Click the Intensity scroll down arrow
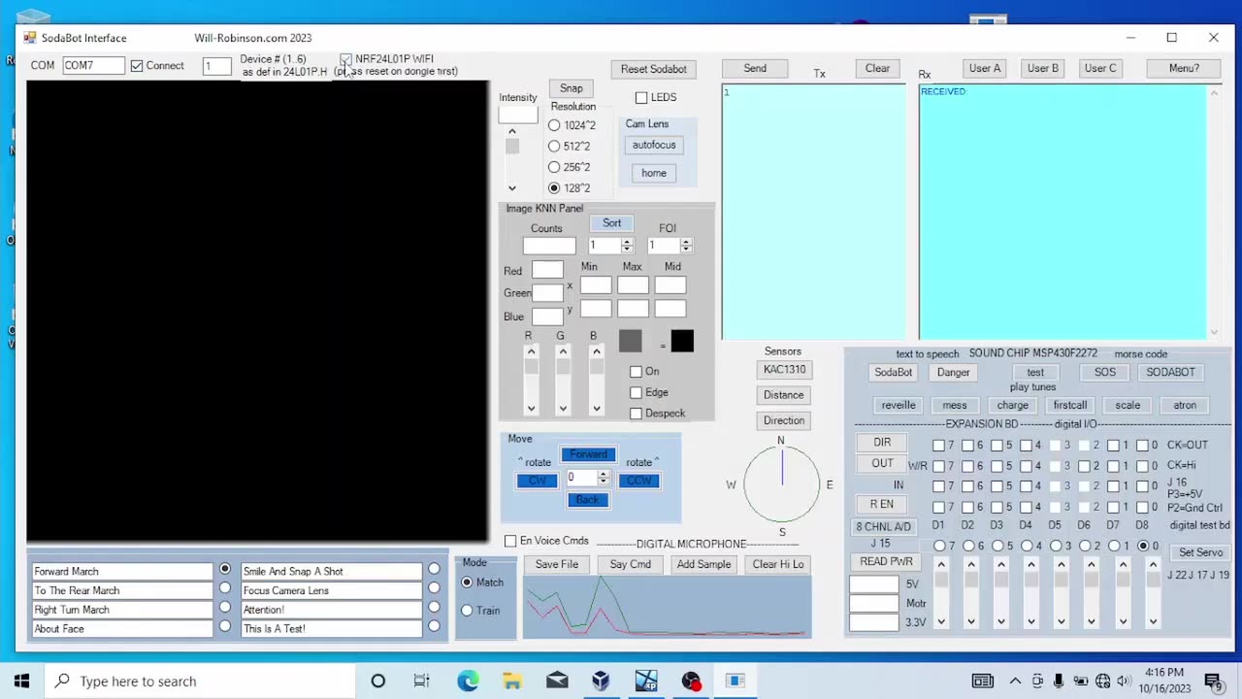 [x=512, y=188]
